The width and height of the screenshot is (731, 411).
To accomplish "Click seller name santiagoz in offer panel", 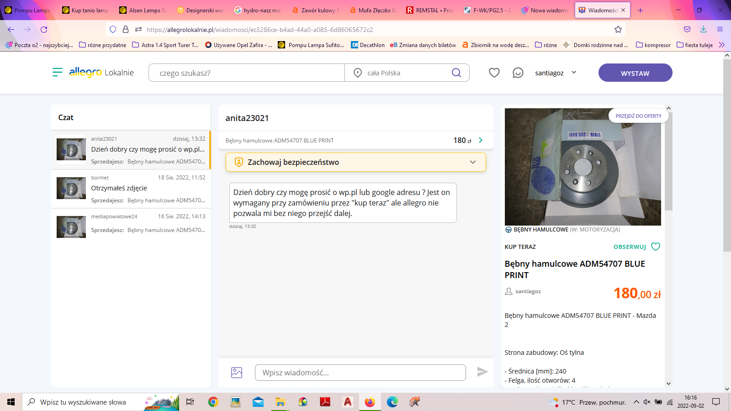I will (528, 291).
